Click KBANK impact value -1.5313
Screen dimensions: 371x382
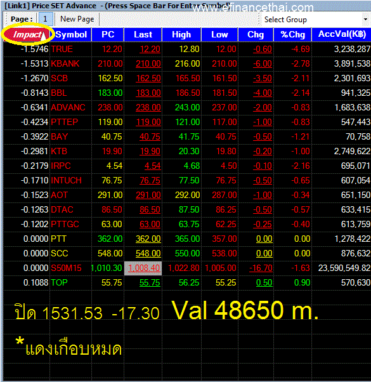(x=35, y=64)
